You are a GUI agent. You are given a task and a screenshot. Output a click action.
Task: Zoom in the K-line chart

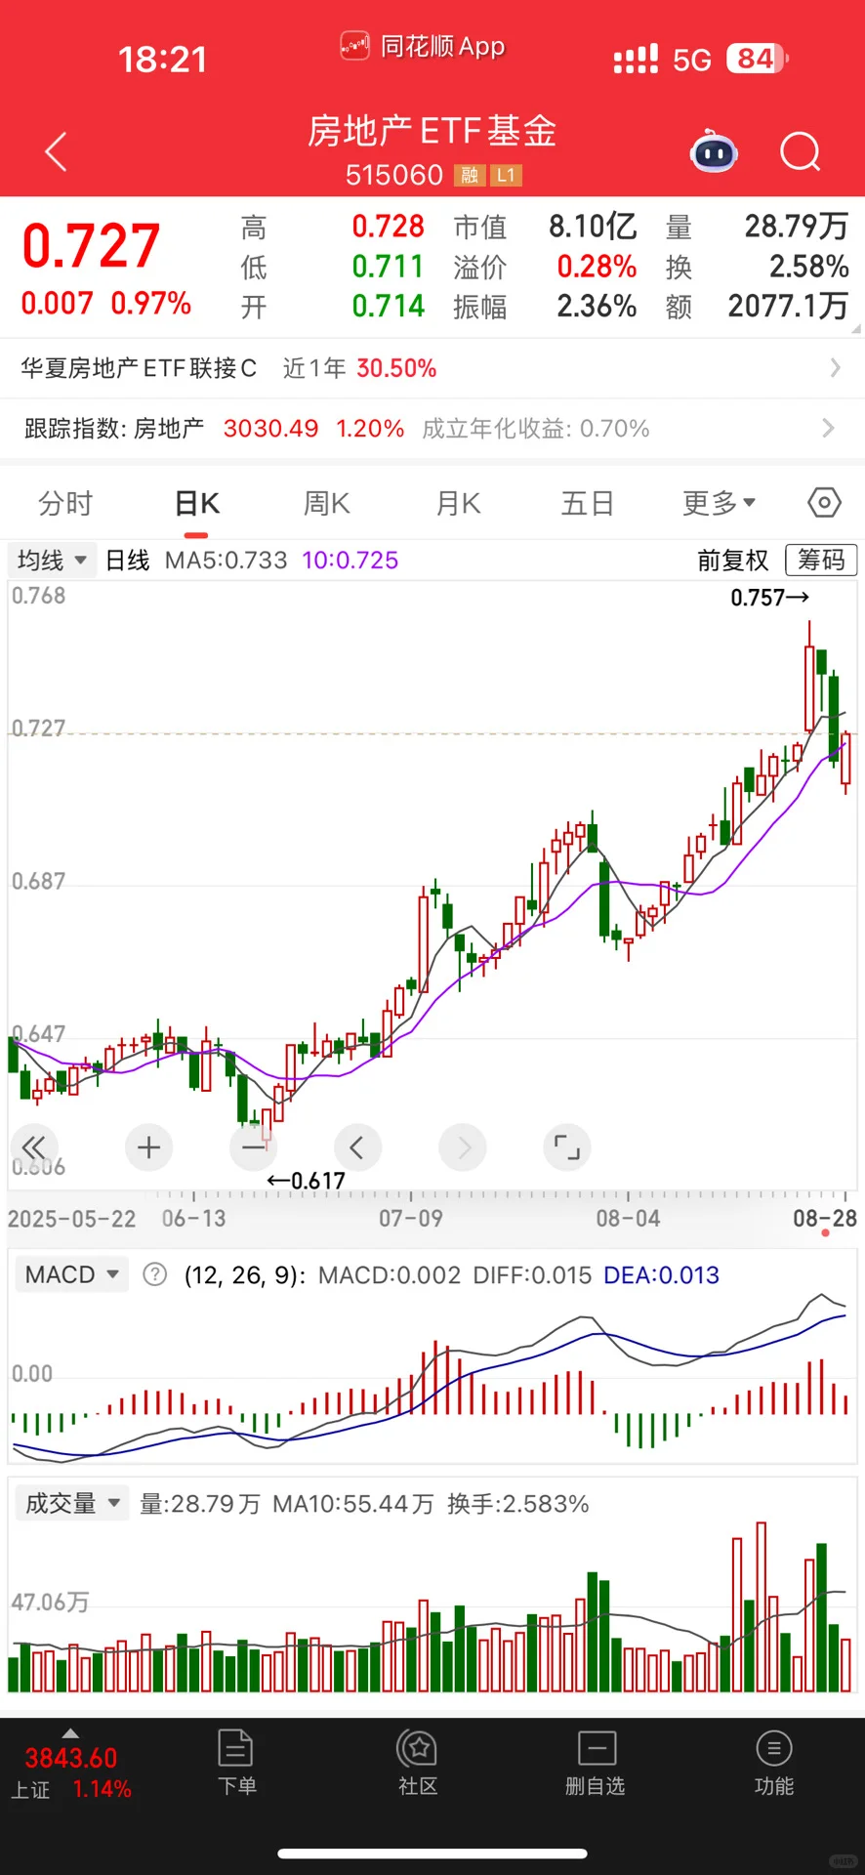click(x=148, y=1147)
